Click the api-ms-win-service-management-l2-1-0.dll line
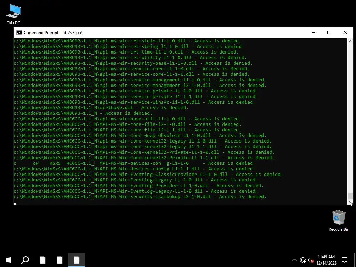The image size is (356, 267). coord(140,86)
